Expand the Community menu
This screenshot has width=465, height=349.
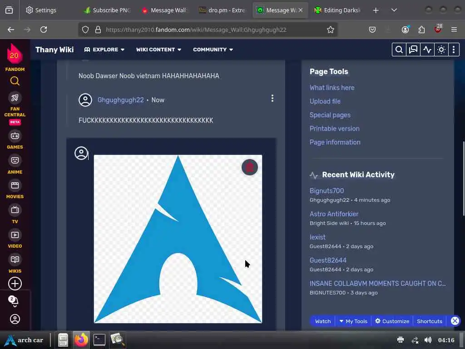[x=213, y=50]
